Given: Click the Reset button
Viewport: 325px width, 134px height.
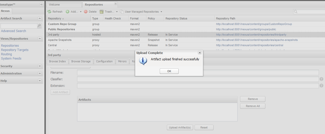Looking at the screenshot, I should click(x=204, y=127).
